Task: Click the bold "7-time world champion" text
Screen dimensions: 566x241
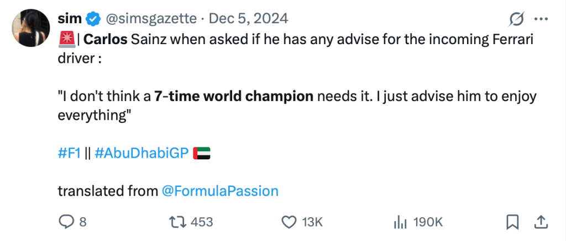Action: (x=234, y=97)
